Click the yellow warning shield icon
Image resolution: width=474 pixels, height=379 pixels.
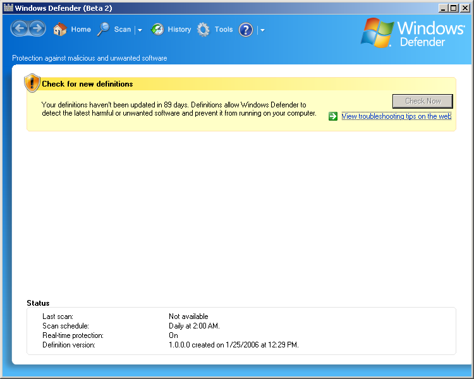pyautogui.click(x=32, y=83)
